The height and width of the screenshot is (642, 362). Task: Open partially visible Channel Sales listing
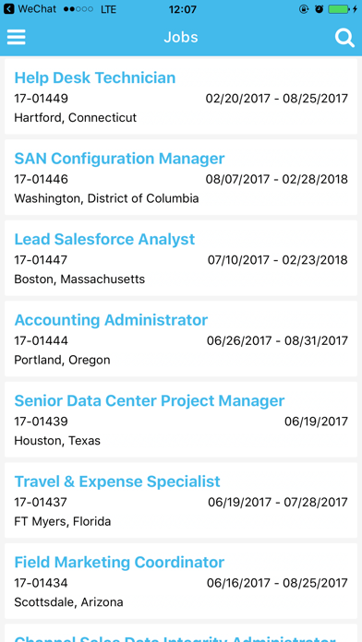tap(181, 633)
